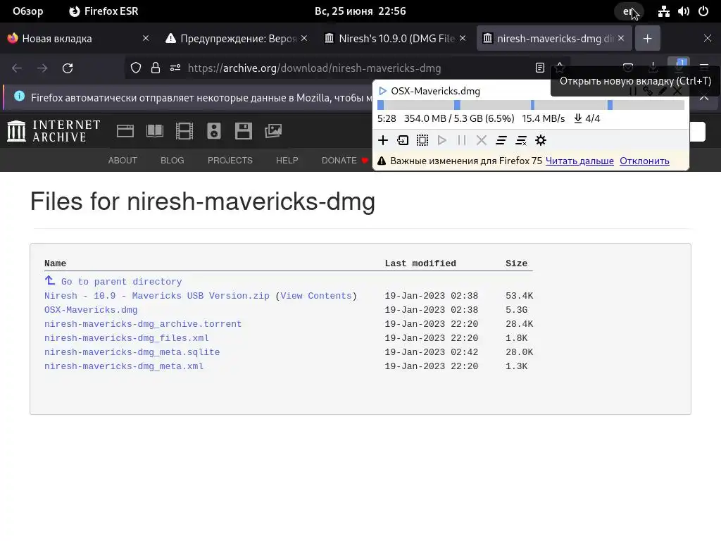Open BLOG nav item
The width and height of the screenshot is (721, 541).
click(x=173, y=161)
